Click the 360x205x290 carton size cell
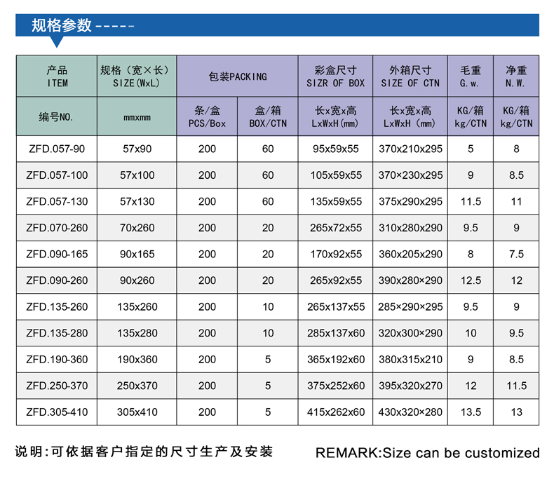The image size is (554, 481). pos(410,255)
